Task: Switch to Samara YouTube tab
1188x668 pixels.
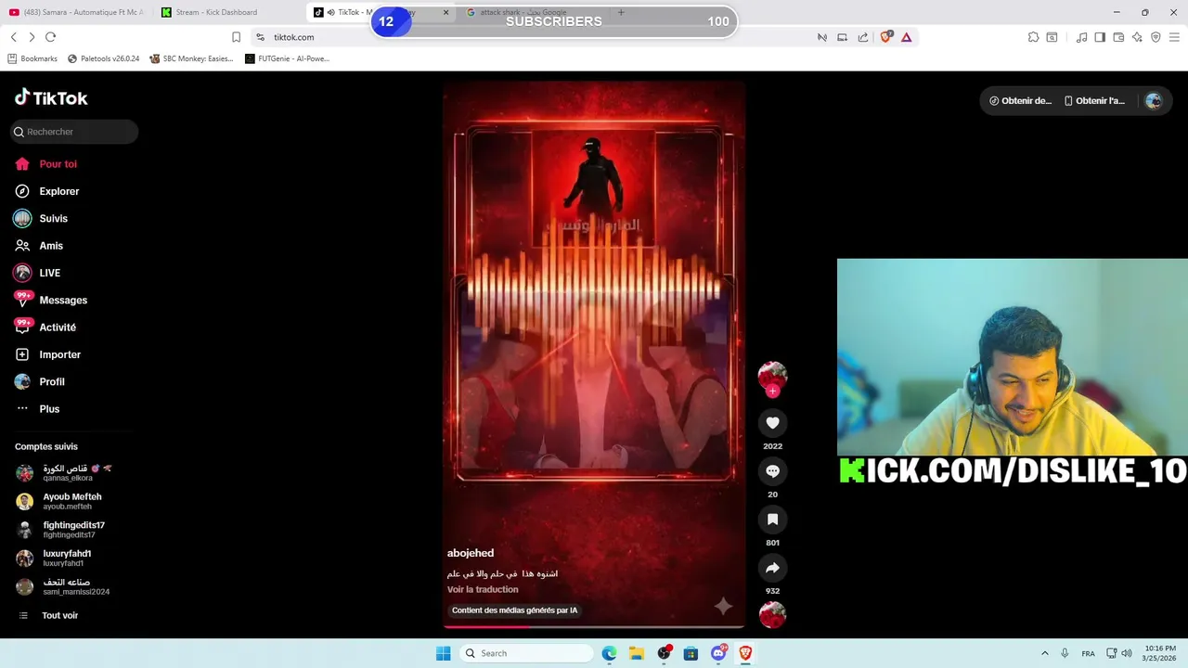Action: click(76, 12)
